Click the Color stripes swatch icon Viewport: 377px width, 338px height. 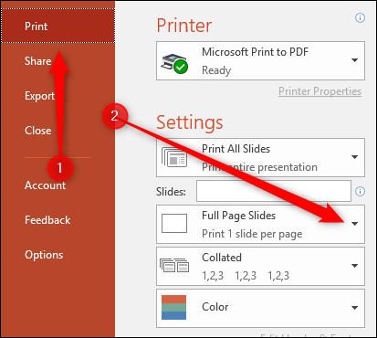click(x=173, y=307)
